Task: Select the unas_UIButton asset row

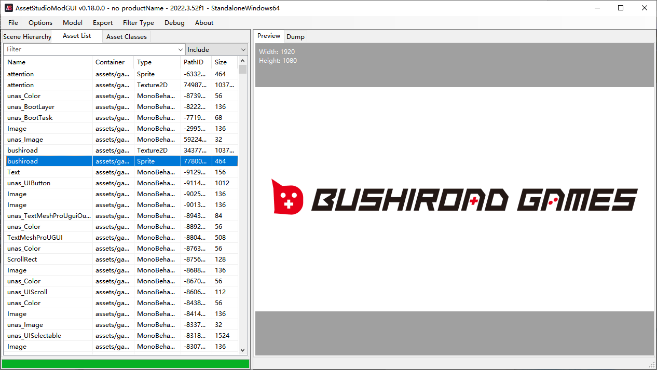Action: (x=121, y=183)
